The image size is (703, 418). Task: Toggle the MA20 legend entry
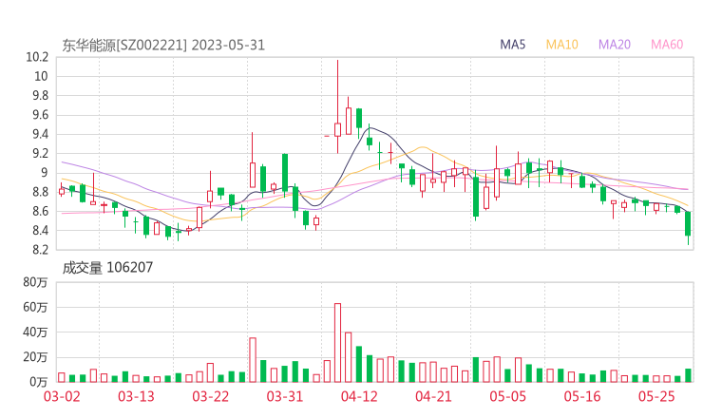[x=615, y=45]
